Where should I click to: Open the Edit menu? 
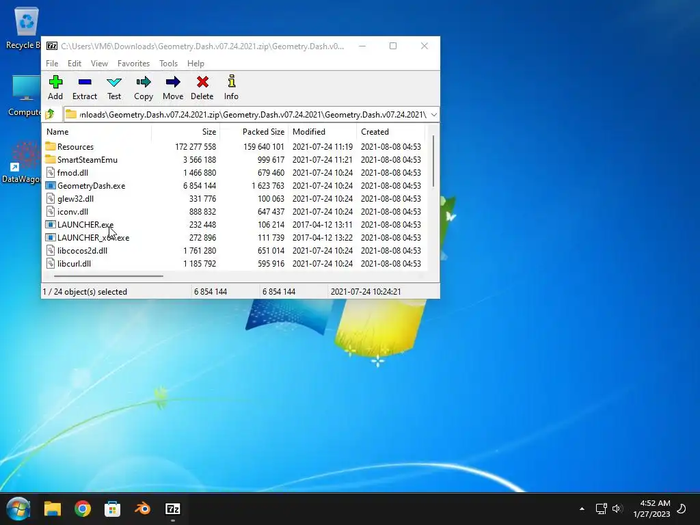(74, 64)
